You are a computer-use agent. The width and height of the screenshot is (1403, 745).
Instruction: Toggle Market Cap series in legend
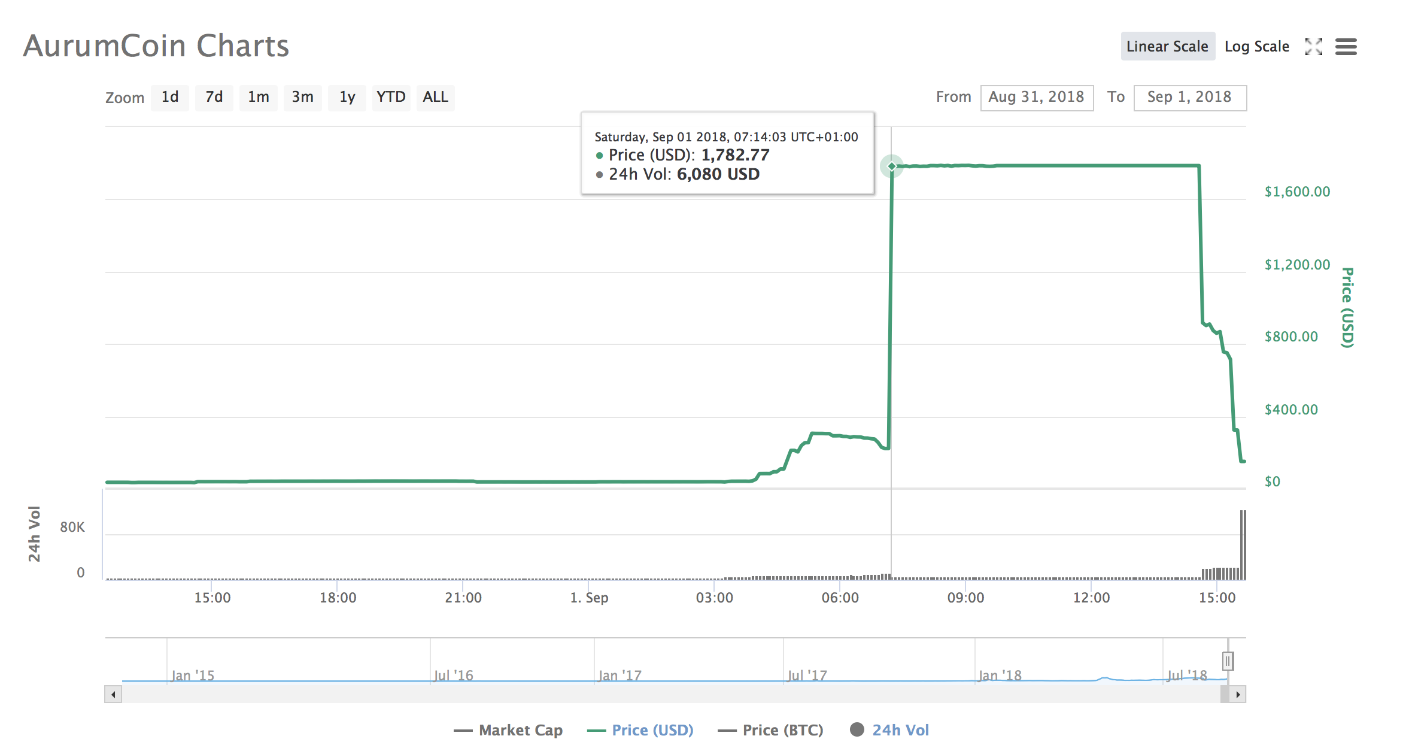(508, 730)
